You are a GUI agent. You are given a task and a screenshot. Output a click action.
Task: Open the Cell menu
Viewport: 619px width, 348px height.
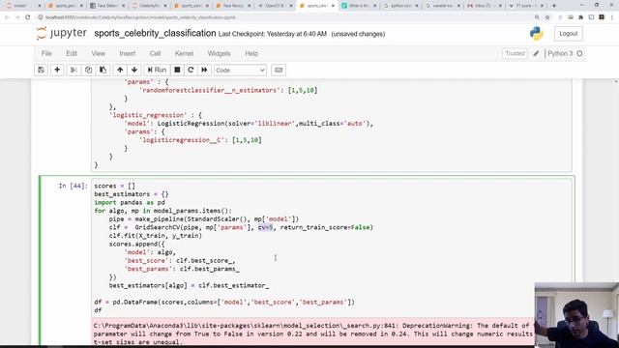point(155,53)
